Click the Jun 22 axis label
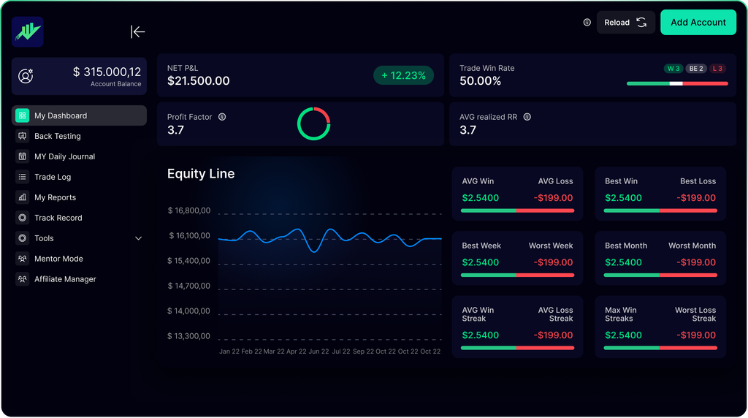Image resolution: width=748 pixels, height=418 pixels. click(318, 351)
